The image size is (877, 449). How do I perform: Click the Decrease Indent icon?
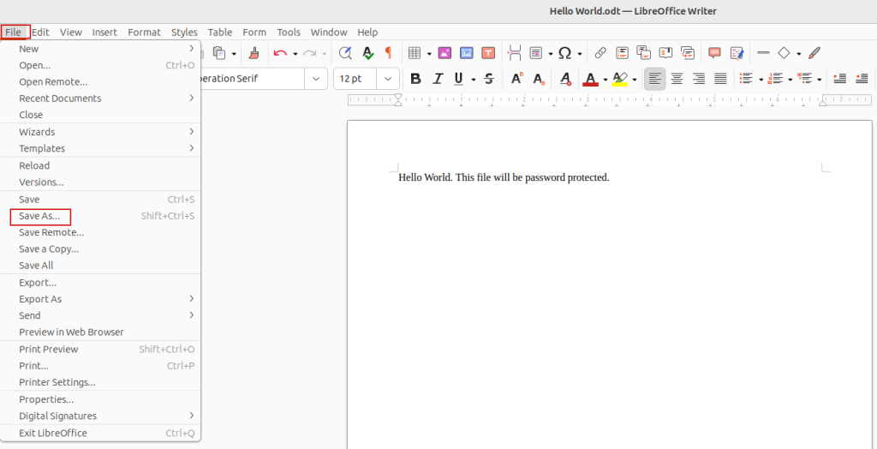coord(862,79)
